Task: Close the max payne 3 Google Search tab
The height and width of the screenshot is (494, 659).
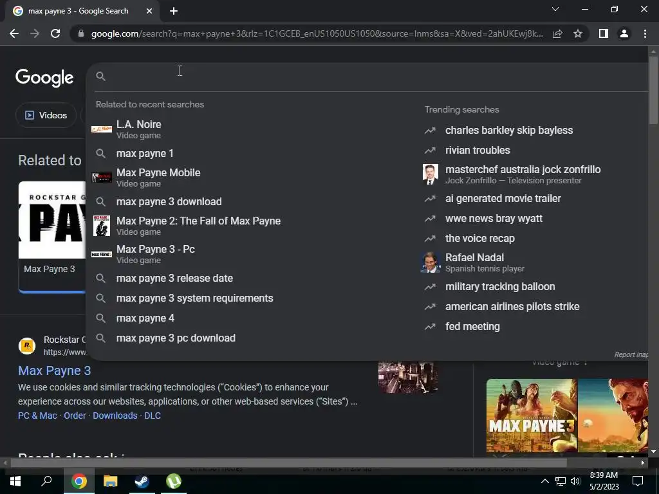Action: (149, 11)
